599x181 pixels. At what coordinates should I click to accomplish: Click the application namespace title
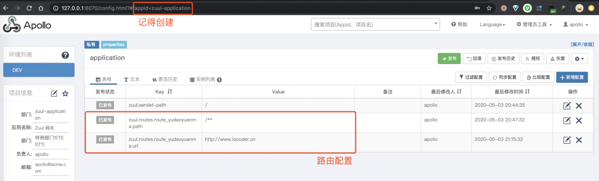click(x=107, y=58)
